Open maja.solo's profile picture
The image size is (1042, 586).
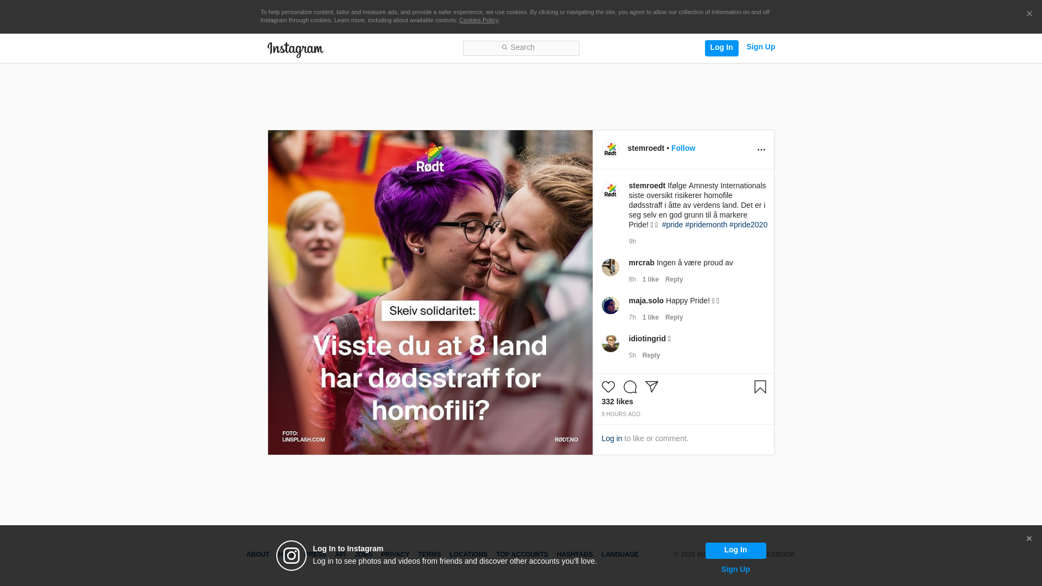(x=610, y=305)
